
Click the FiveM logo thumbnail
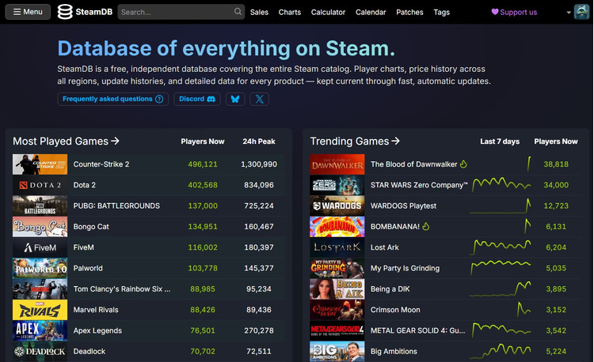coord(40,247)
